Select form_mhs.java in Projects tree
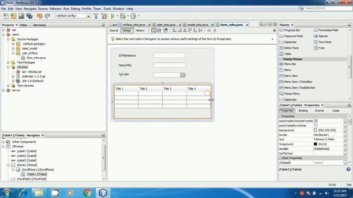Viewport: 353px width, 198px height. [x=36, y=58]
